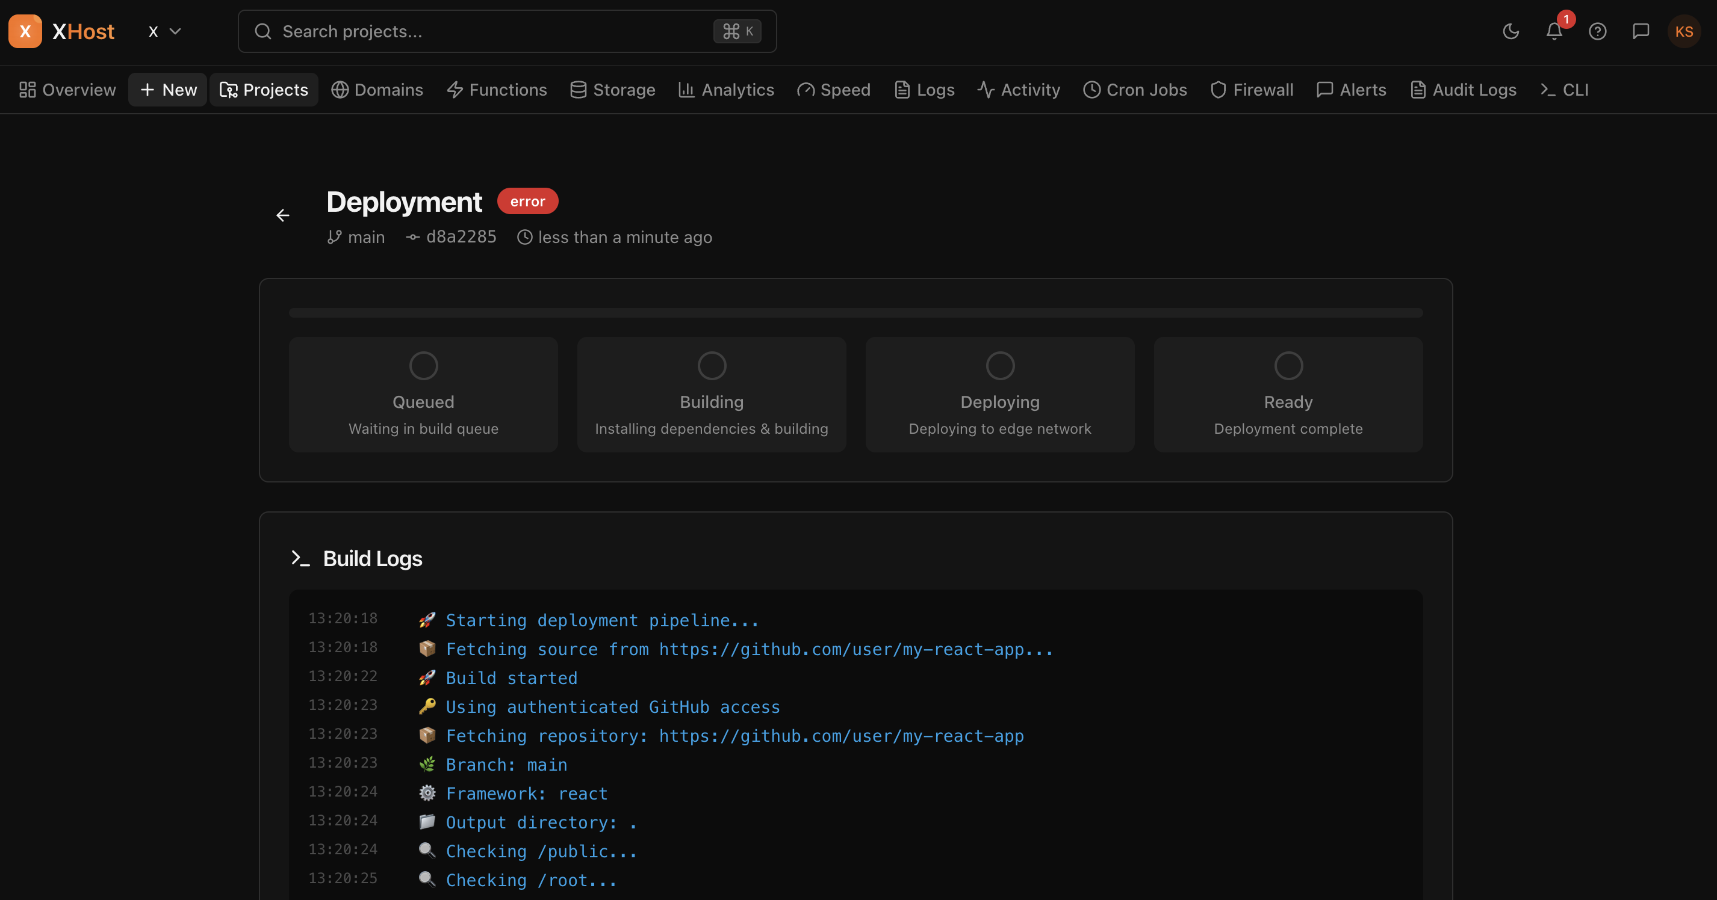The height and width of the screenshot is (900, 1717).
Task: Select the Storage icon in the nav bar
Action: 579,89
